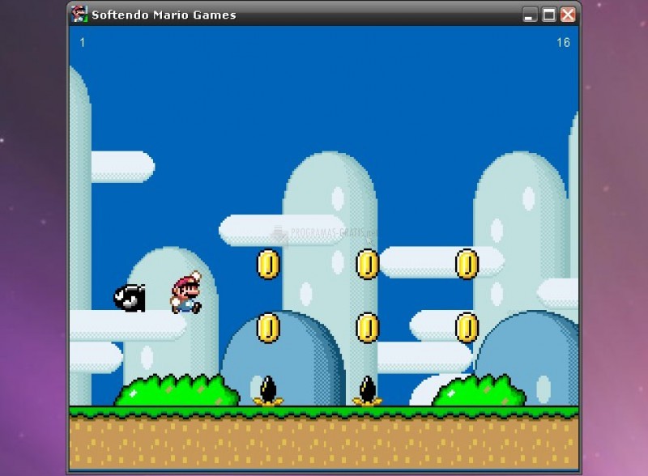Click the black Bullet Bill behind Mario
Image resolution: width=648 pixels, height=476 pixels.
click(x=130, y=298)
